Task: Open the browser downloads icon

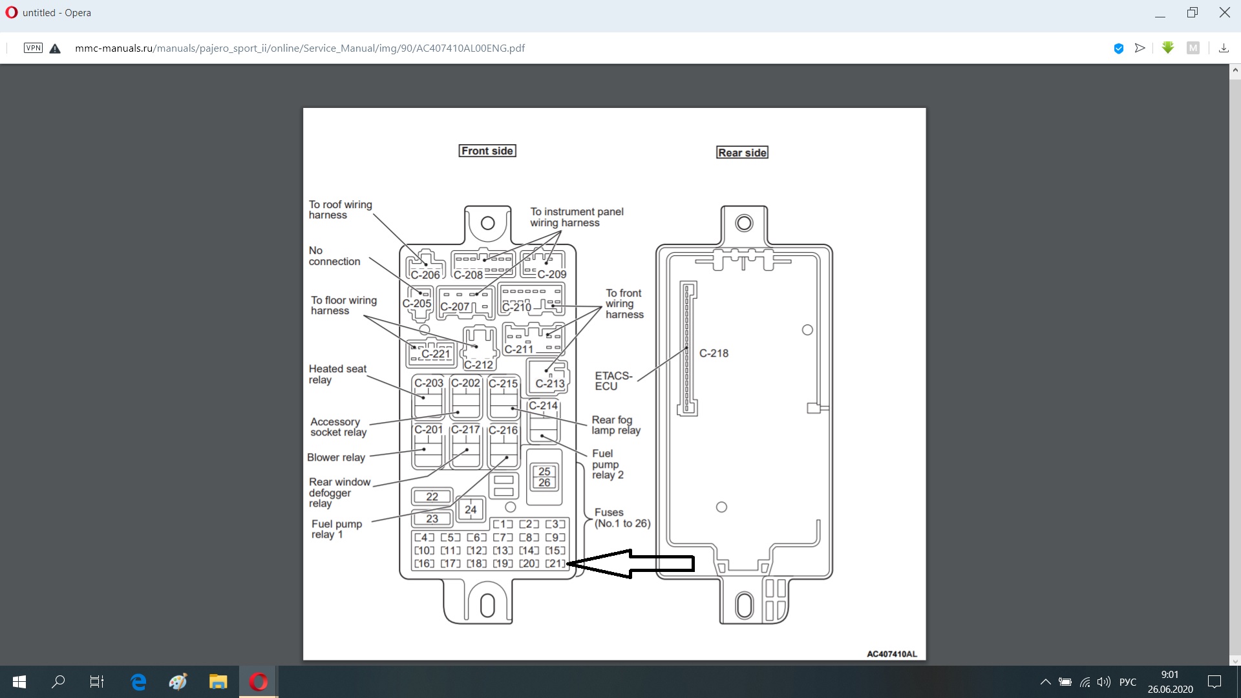Action: coord(1224,48)
